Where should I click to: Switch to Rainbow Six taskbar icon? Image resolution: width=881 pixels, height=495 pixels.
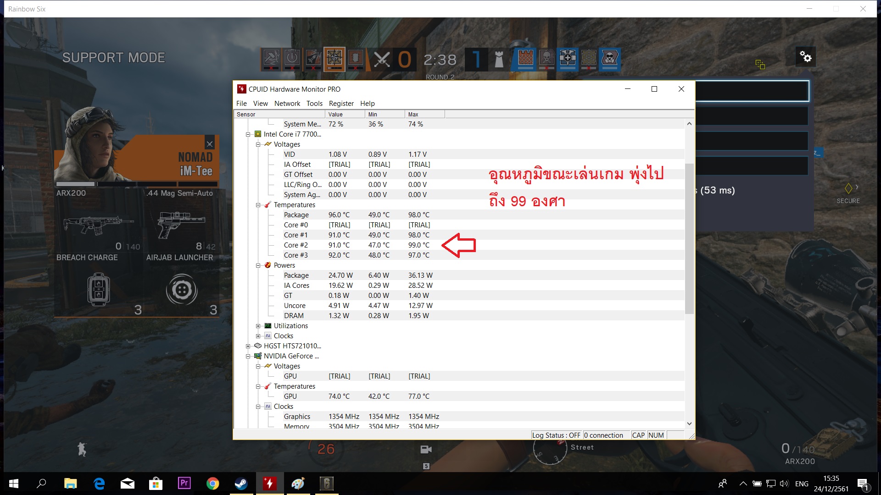(327, 484)
